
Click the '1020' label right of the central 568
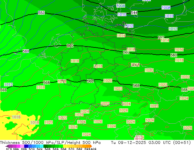pyautogui.click(x=108, y=81)
